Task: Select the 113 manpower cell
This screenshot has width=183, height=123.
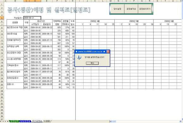Action: (x=57, y=59)
